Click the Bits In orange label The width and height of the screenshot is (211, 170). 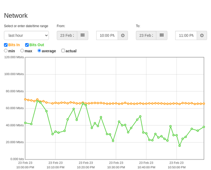(14, 45)
